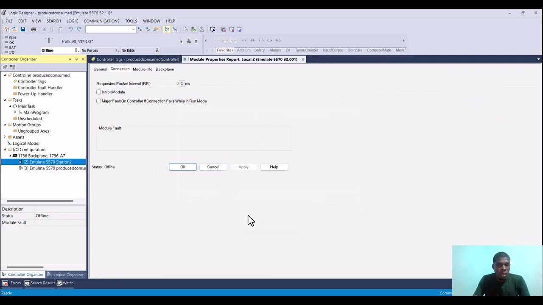Increase the RPI value with spinner
This screenshot has height=305, width=543.
pos(182,82)
